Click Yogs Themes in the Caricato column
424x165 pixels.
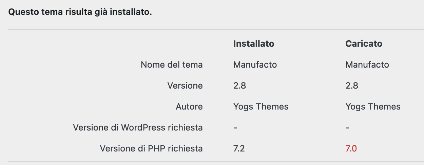click(373, 107)
